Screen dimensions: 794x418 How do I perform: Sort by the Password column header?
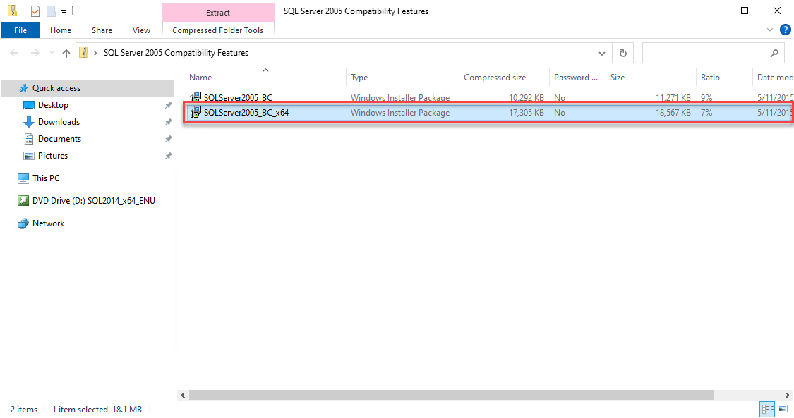[577, 78]
